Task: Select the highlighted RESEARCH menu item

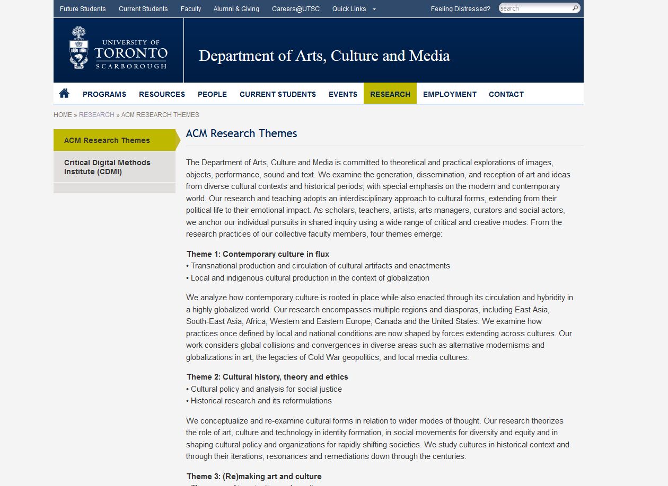Action: [390, 94]
